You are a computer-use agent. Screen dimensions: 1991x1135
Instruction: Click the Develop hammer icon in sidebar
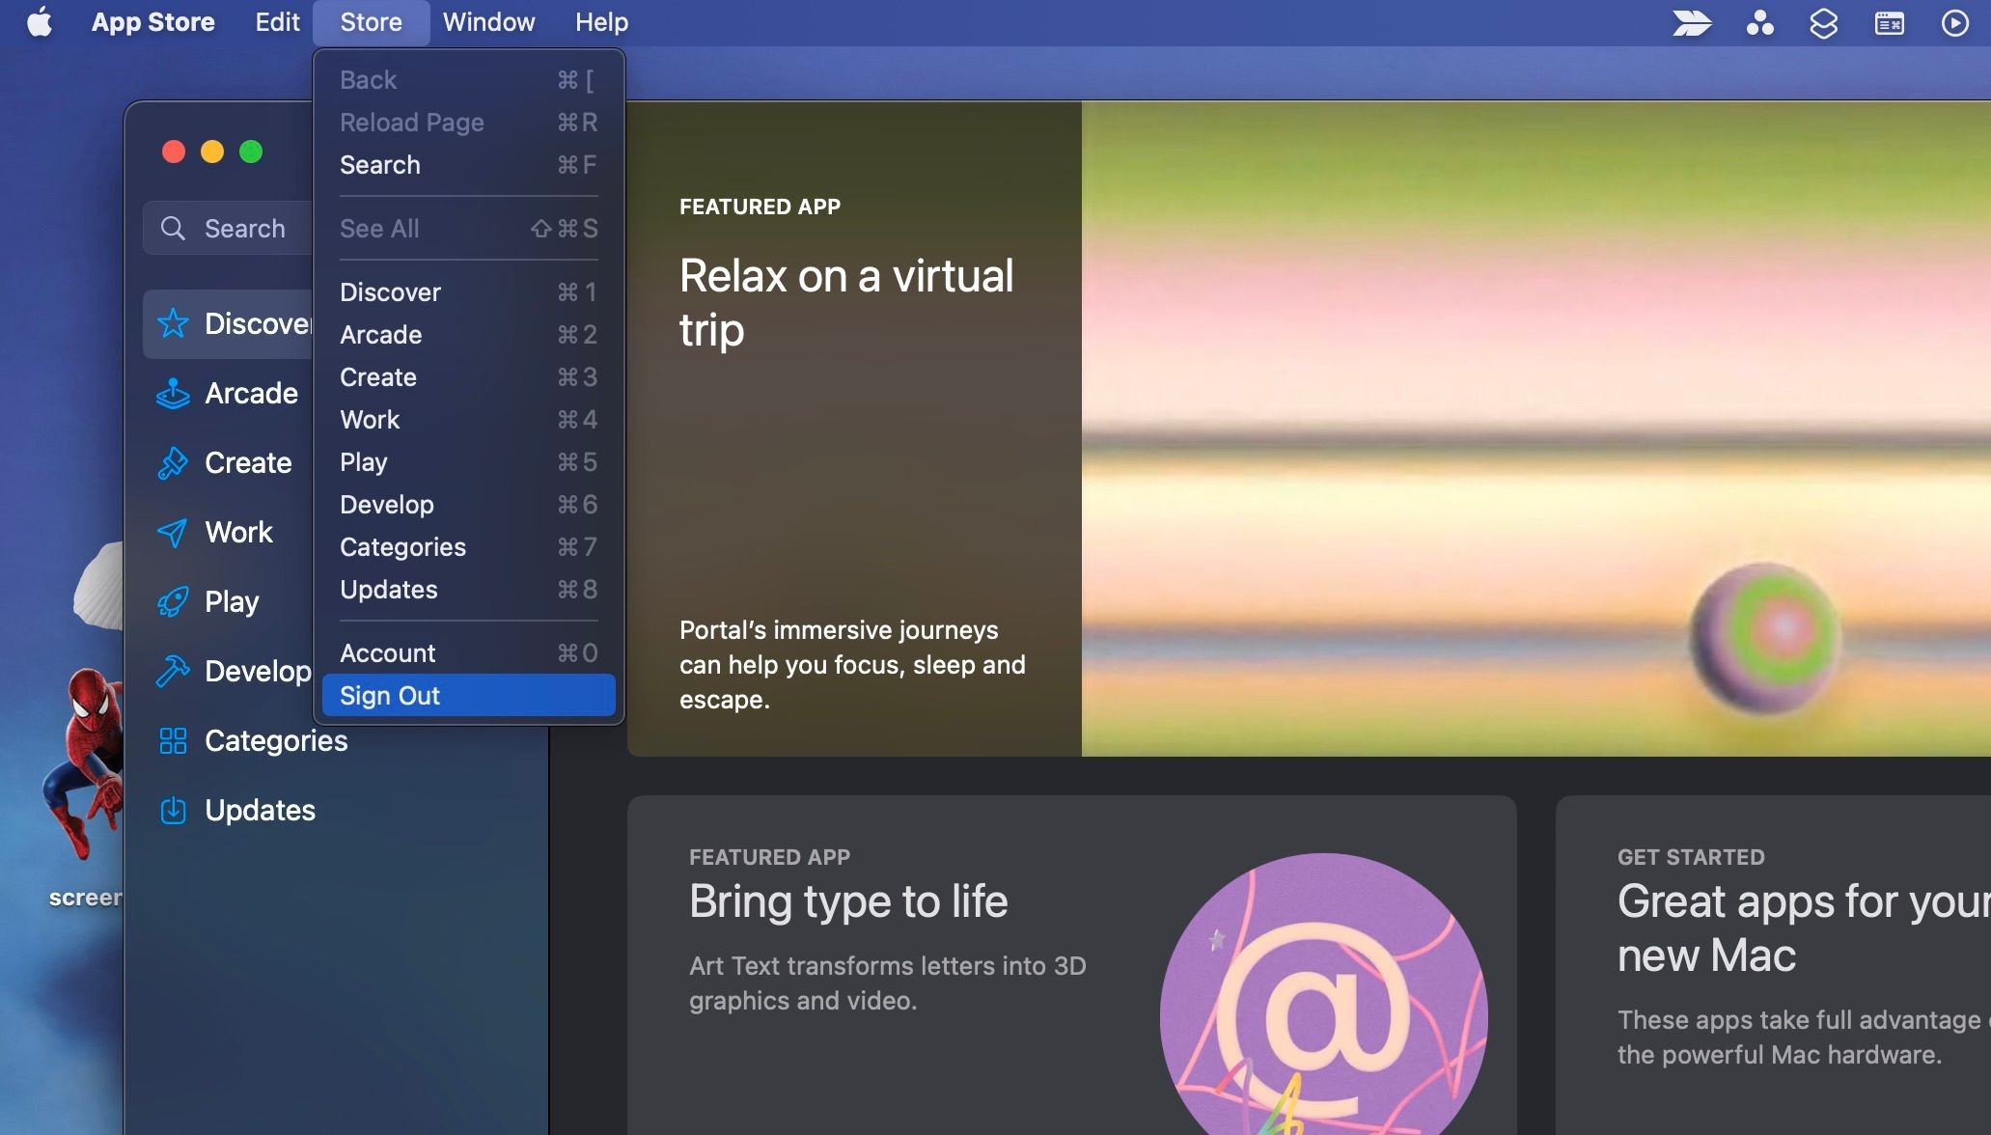(173, 671)
